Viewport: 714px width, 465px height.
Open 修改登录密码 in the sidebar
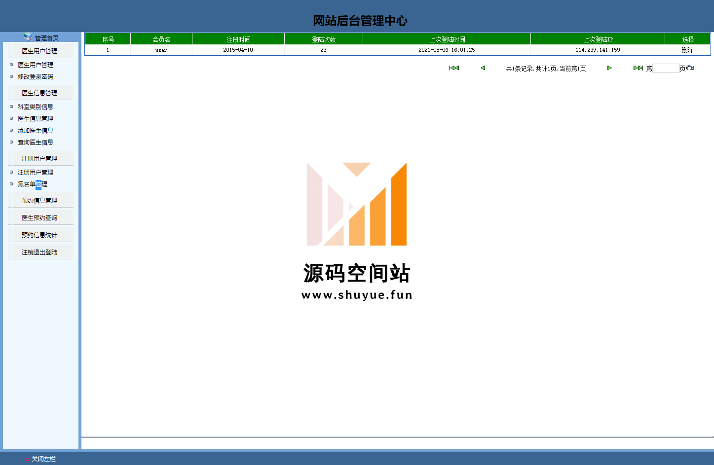36,76
